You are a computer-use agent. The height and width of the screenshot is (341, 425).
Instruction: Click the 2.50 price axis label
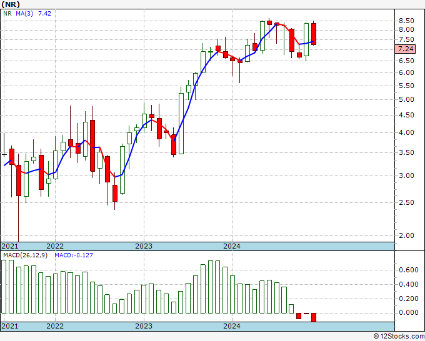406,202
